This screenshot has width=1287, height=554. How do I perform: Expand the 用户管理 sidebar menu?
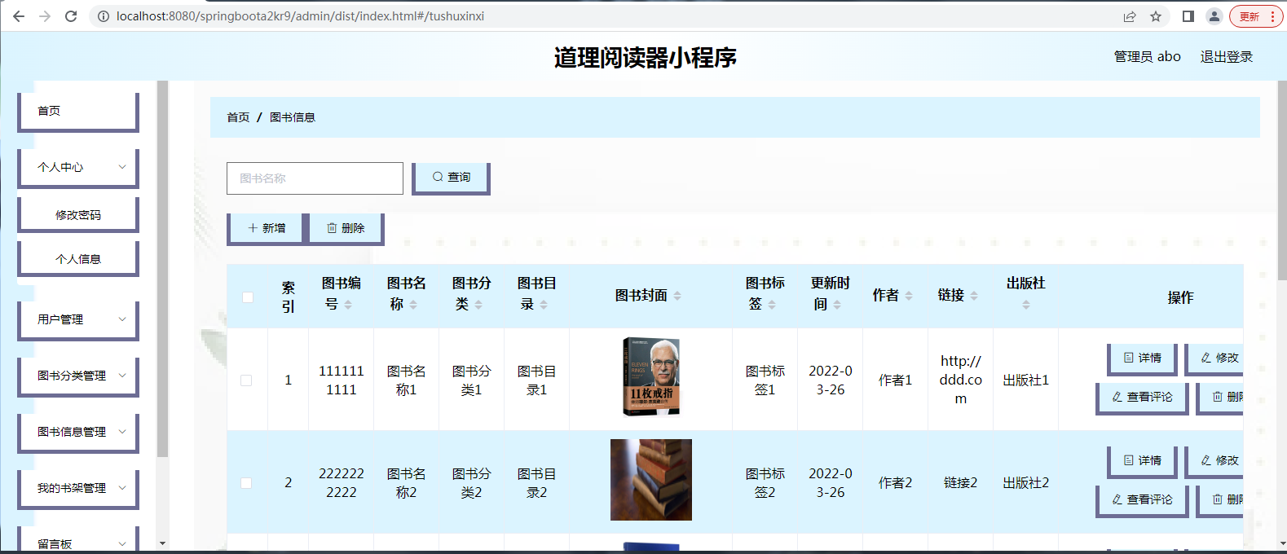pos(78,319)
